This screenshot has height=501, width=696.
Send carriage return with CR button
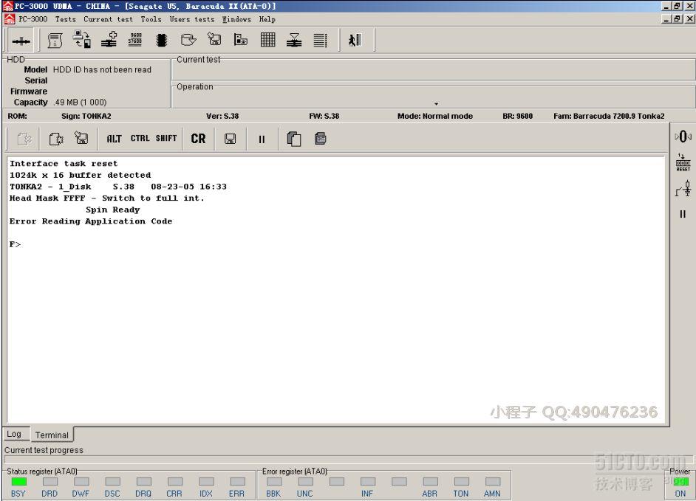click(198, 139)
